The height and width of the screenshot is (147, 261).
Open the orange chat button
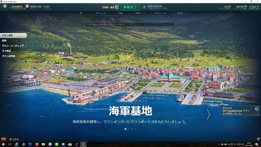click(4, 139)
